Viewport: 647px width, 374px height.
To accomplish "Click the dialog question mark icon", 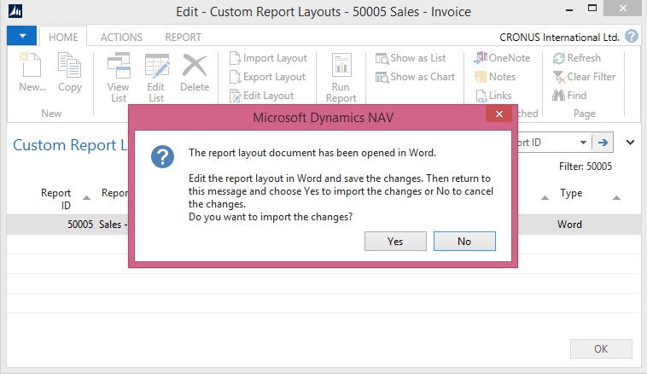I will [x=162, y=157].
